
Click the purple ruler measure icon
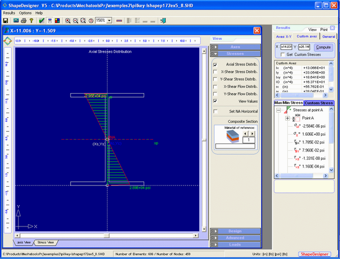pos(119,21)
